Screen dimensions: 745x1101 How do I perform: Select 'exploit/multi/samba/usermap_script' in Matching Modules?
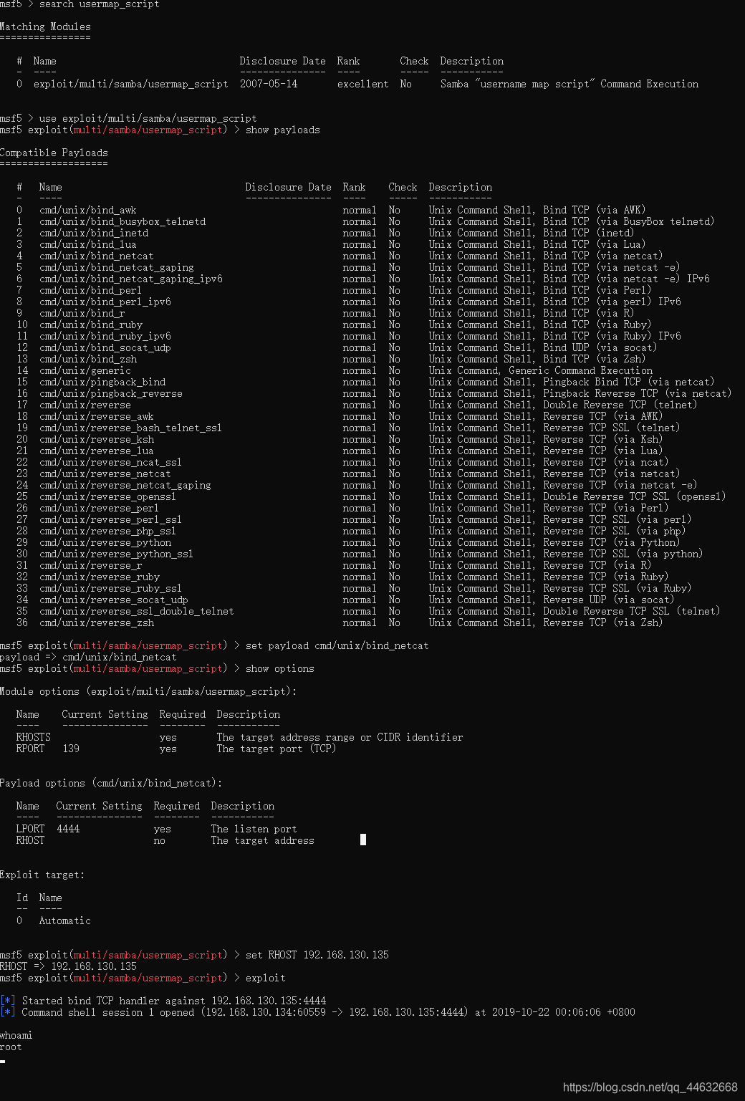click(x=130, y=84)
